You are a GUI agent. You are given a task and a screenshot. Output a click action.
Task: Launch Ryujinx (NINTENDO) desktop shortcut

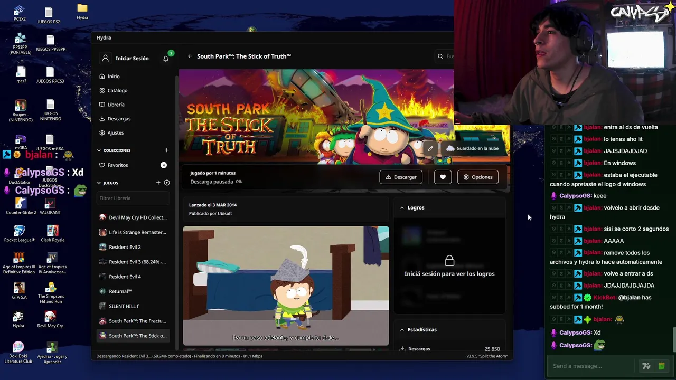tap(21, 111)
